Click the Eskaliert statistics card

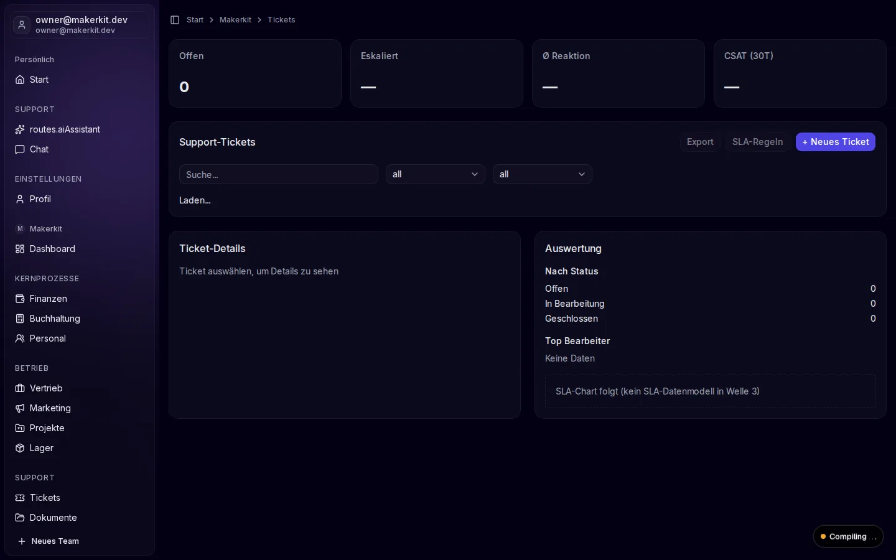pyautogui.click(x=437, y=73)
